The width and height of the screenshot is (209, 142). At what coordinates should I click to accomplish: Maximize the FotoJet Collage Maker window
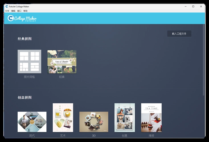(x=193, y=6)
